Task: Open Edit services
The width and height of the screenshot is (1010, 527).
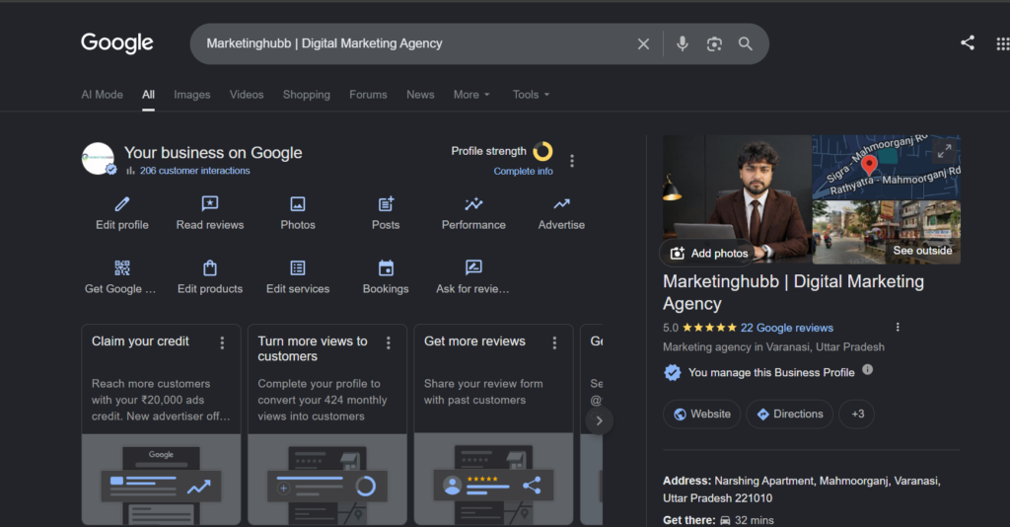Action: click(298, 277)
